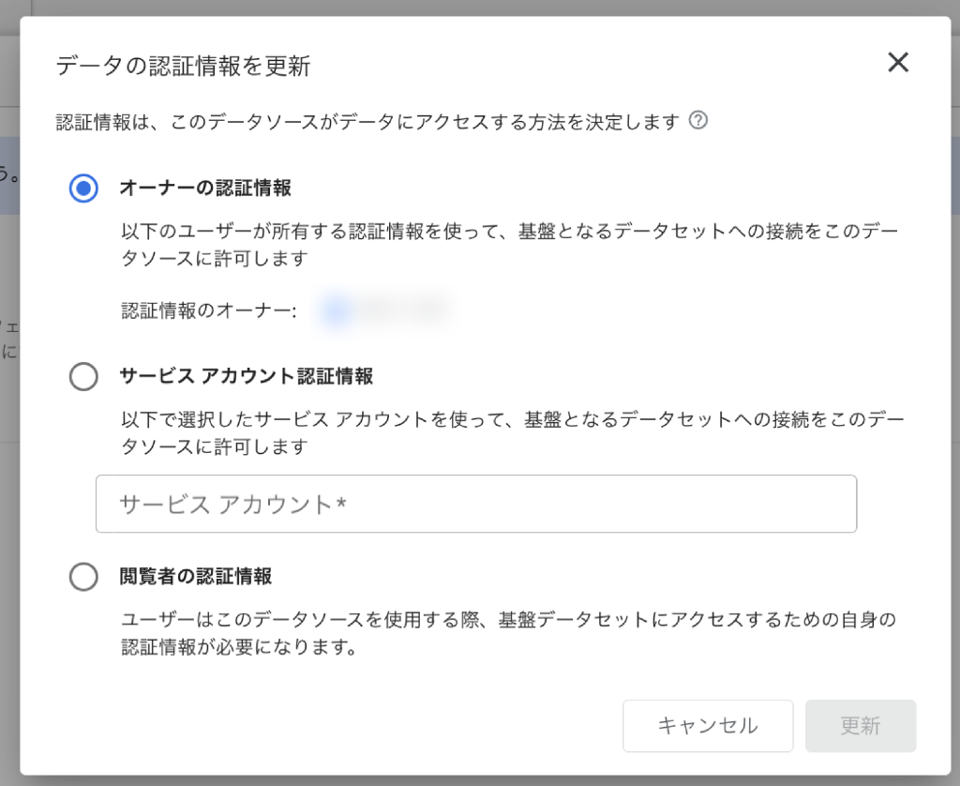This screenshot has height=786, width=960.
Task: Click the blue owner avatar icon
Action: (x=336, y=310)
